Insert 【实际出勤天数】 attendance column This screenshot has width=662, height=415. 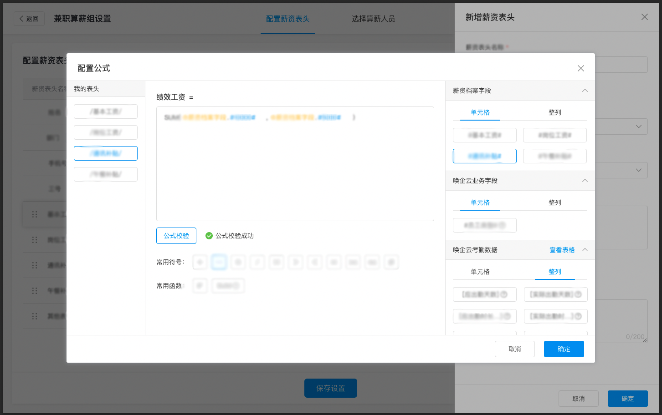(556, 294)
